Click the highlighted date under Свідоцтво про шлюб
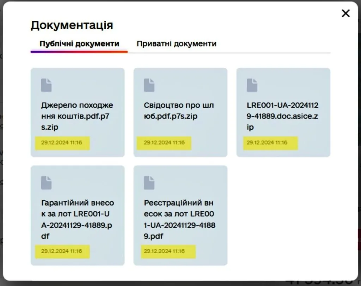The height and width of the screenshot is (286, 361). 164,143
